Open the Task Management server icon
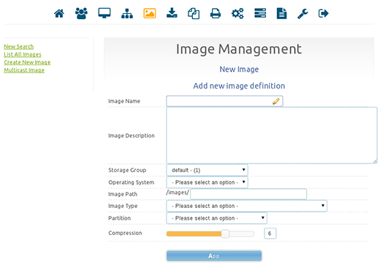 pos(260,13)
